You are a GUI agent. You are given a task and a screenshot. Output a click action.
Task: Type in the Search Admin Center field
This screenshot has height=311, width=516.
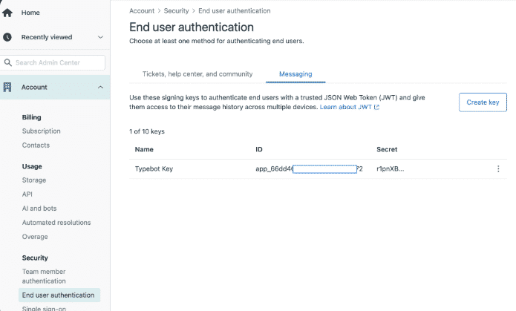click(x=59, y=63)
